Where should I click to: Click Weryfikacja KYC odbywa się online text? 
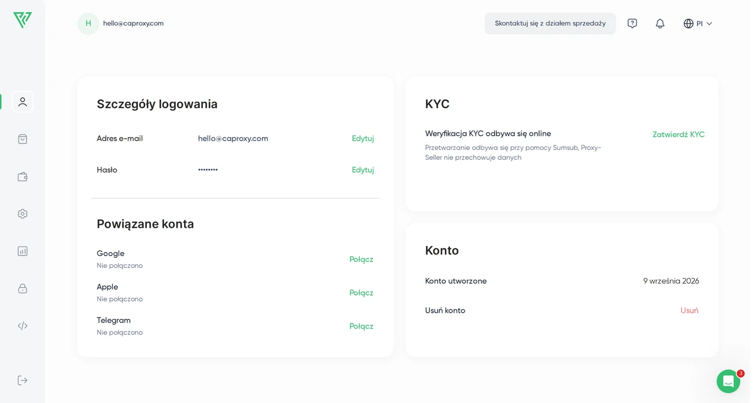(x=488, y=133)
